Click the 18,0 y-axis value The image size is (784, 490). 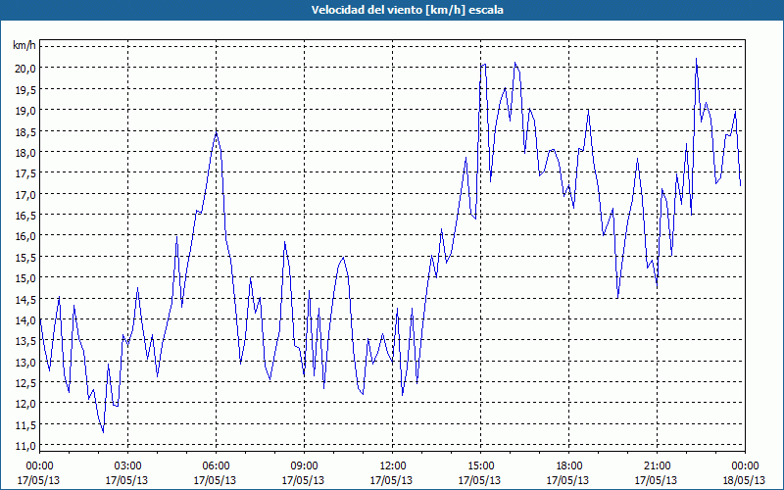pyautogui.click(x=26, y=152)
